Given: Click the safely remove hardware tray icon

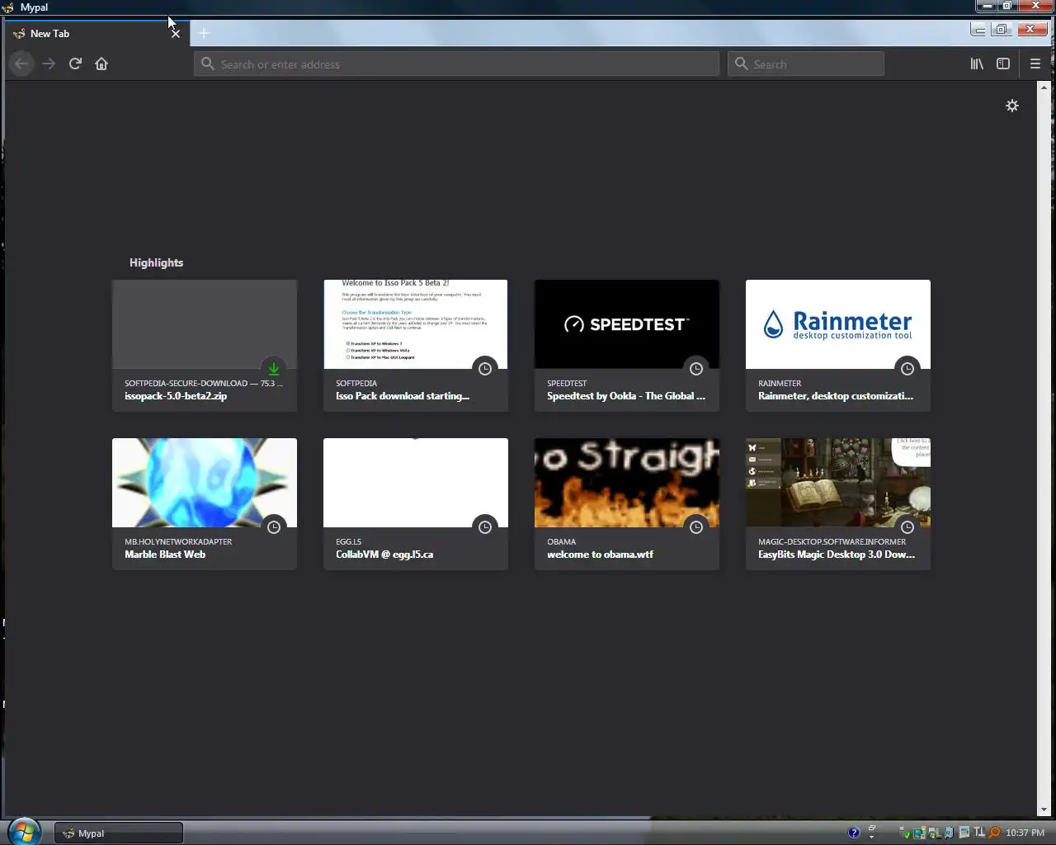Looking at the screenshot, I should 905,833.
